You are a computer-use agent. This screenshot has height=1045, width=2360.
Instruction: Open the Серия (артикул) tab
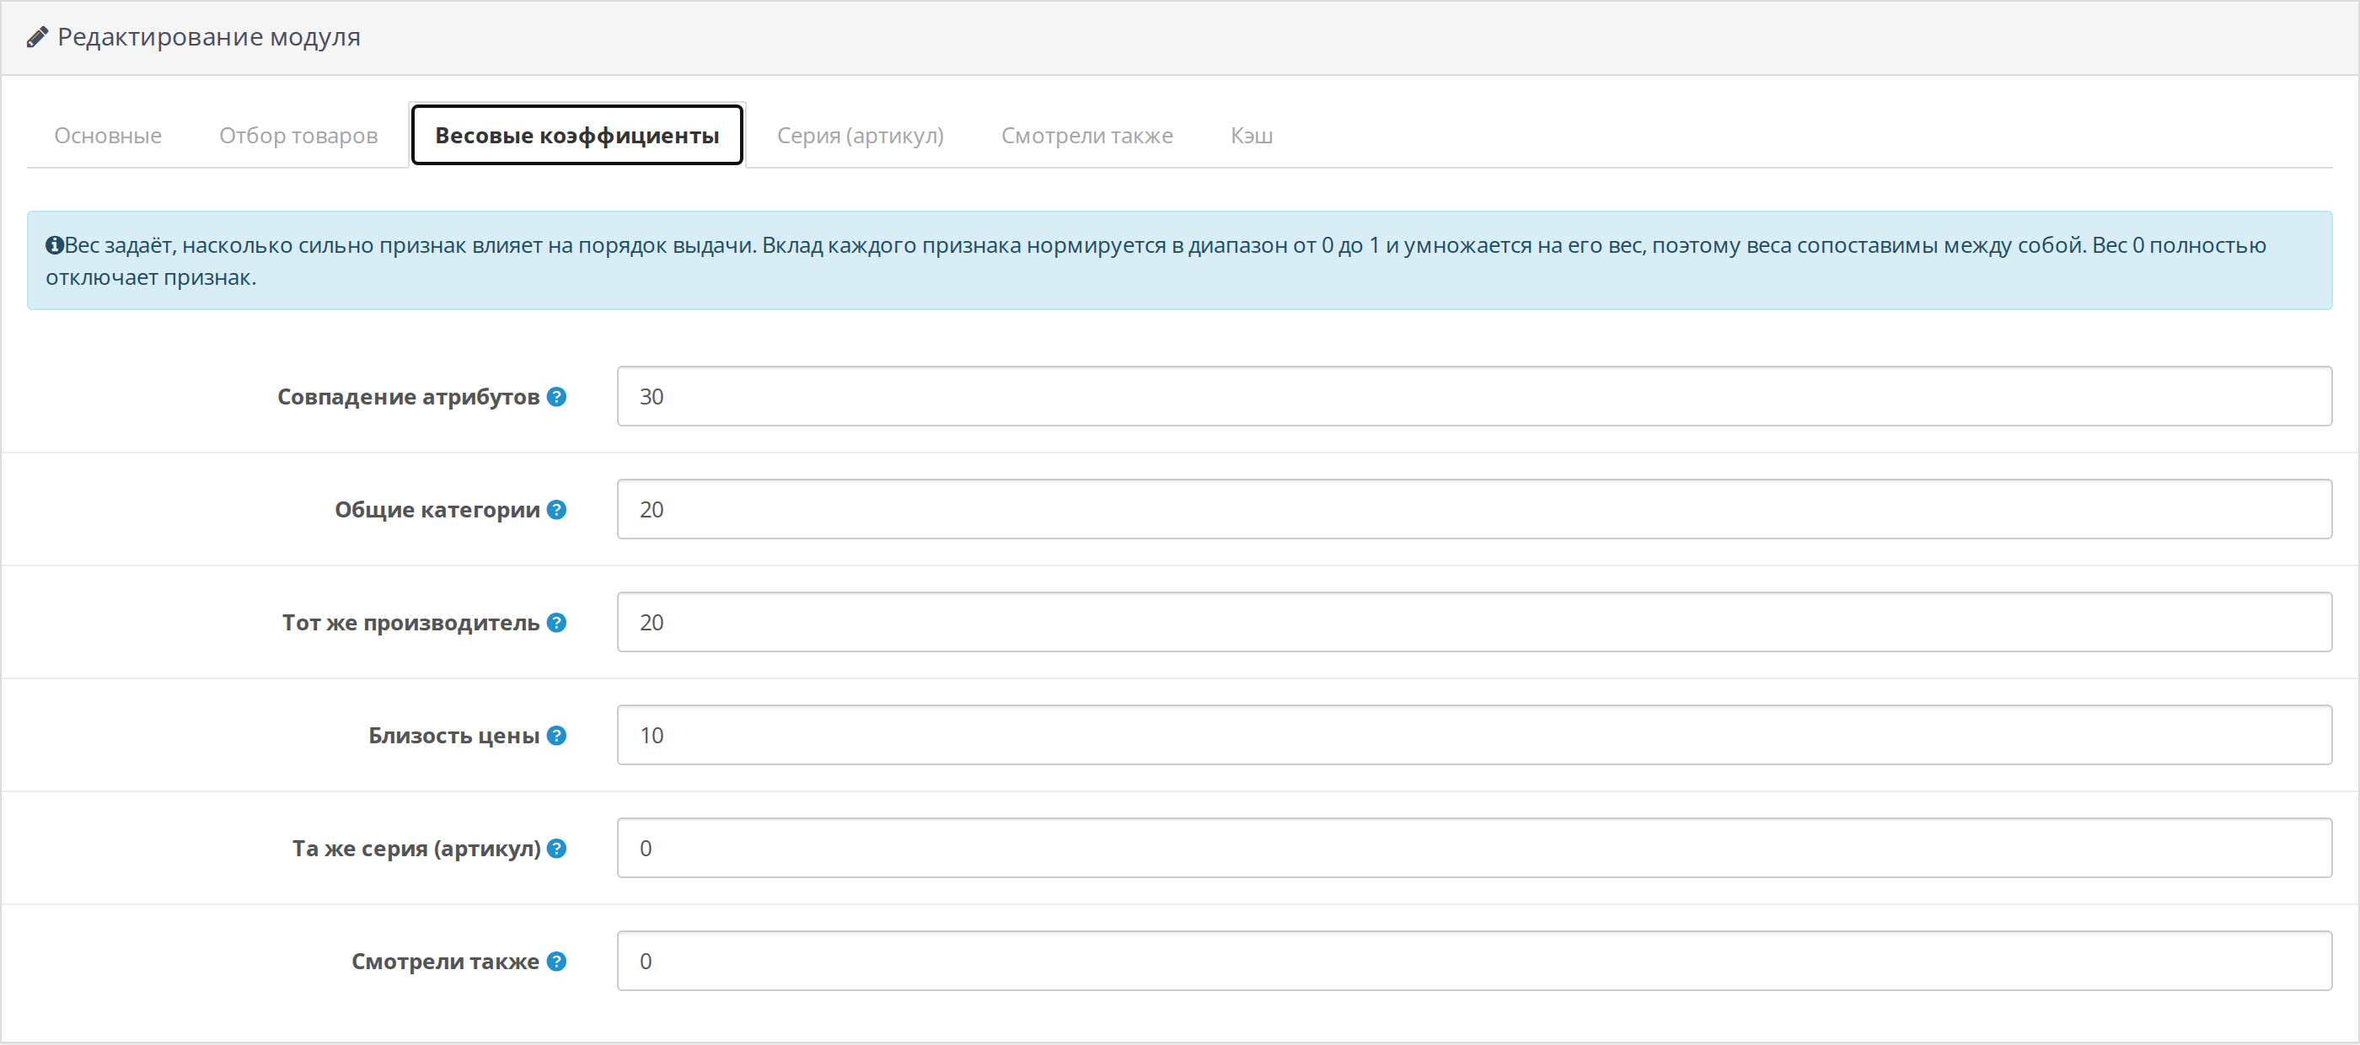[x=861, y=136]
